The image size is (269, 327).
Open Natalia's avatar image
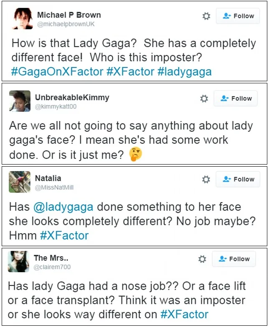tap(20, 182)
